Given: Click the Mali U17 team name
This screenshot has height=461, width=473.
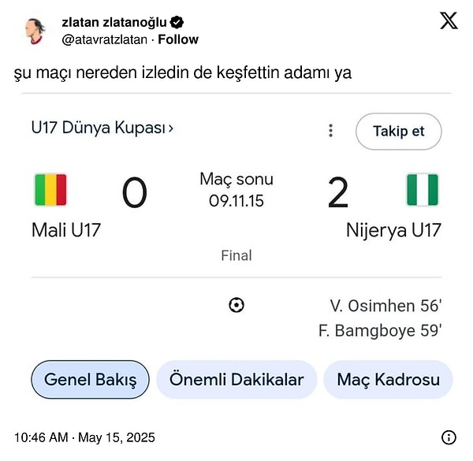Looking at the screenshot, I should (x=66, y=230).
